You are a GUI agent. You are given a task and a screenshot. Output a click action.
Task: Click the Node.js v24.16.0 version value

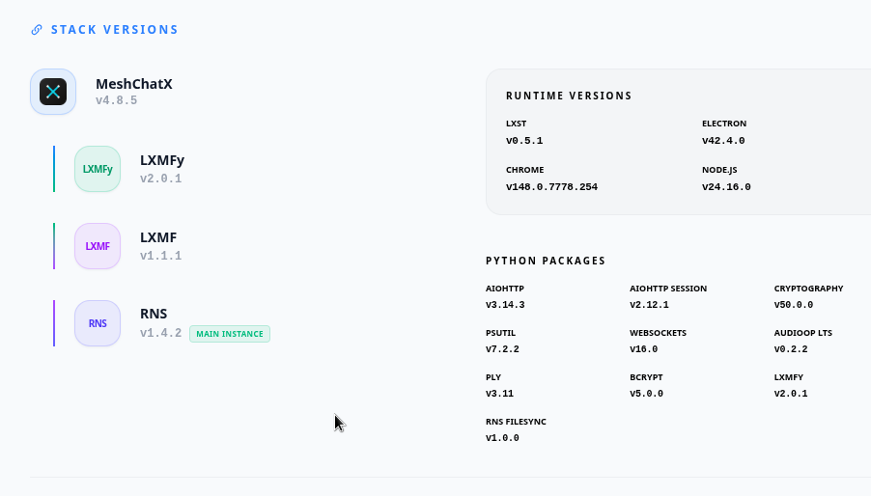point(726,186)
